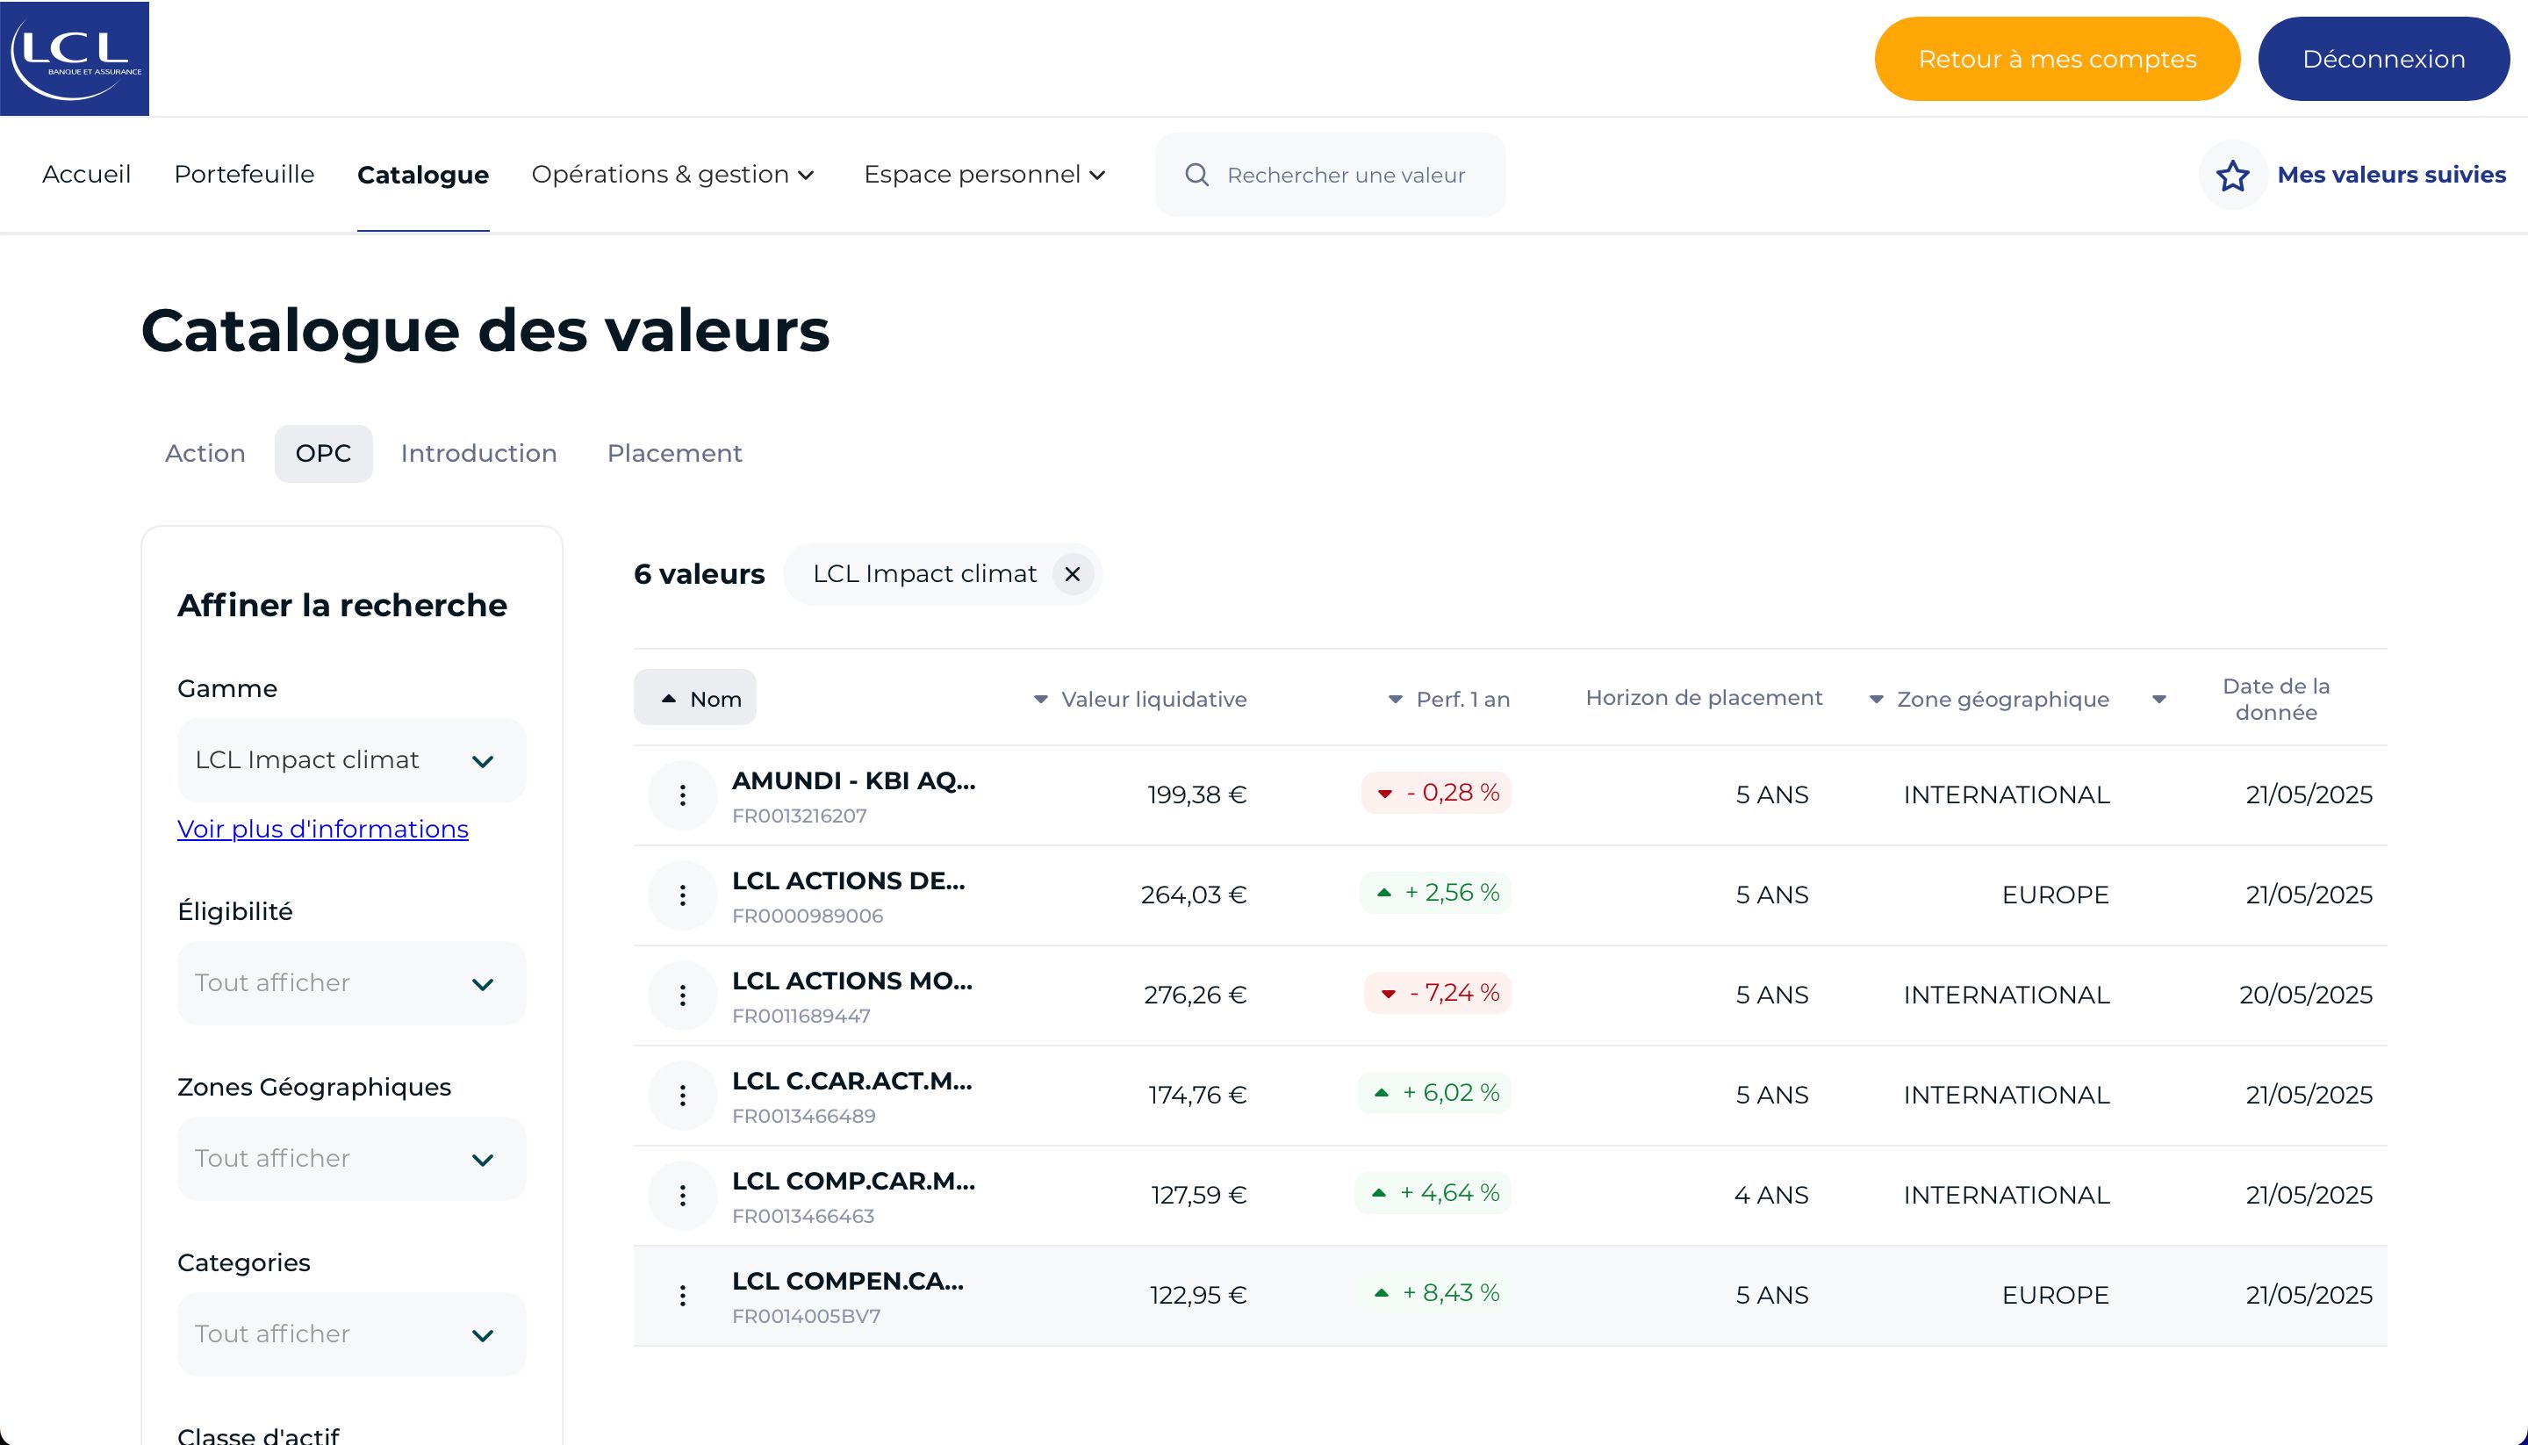Open Mes valeurs suivies link
This screenshot has width=2528, height=1445.
[2391, 175]
